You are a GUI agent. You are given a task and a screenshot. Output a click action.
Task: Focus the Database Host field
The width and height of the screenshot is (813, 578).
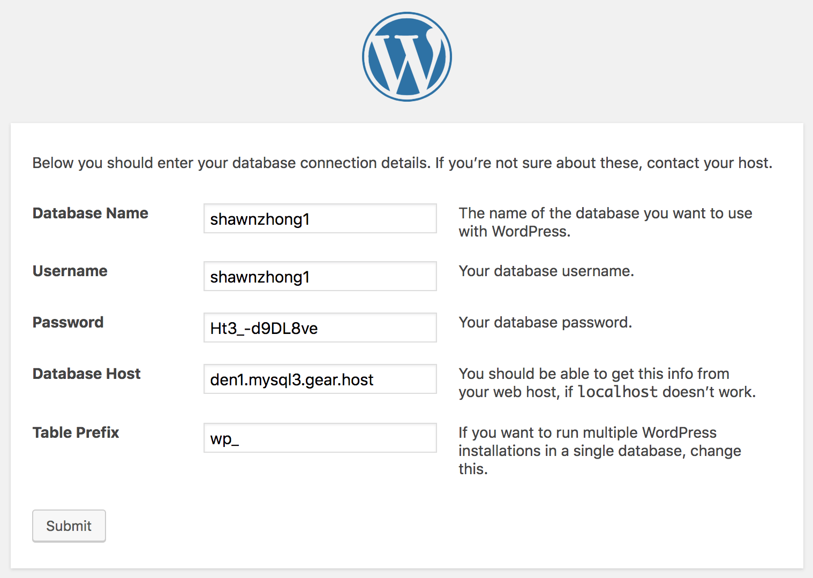coord(320,379)
